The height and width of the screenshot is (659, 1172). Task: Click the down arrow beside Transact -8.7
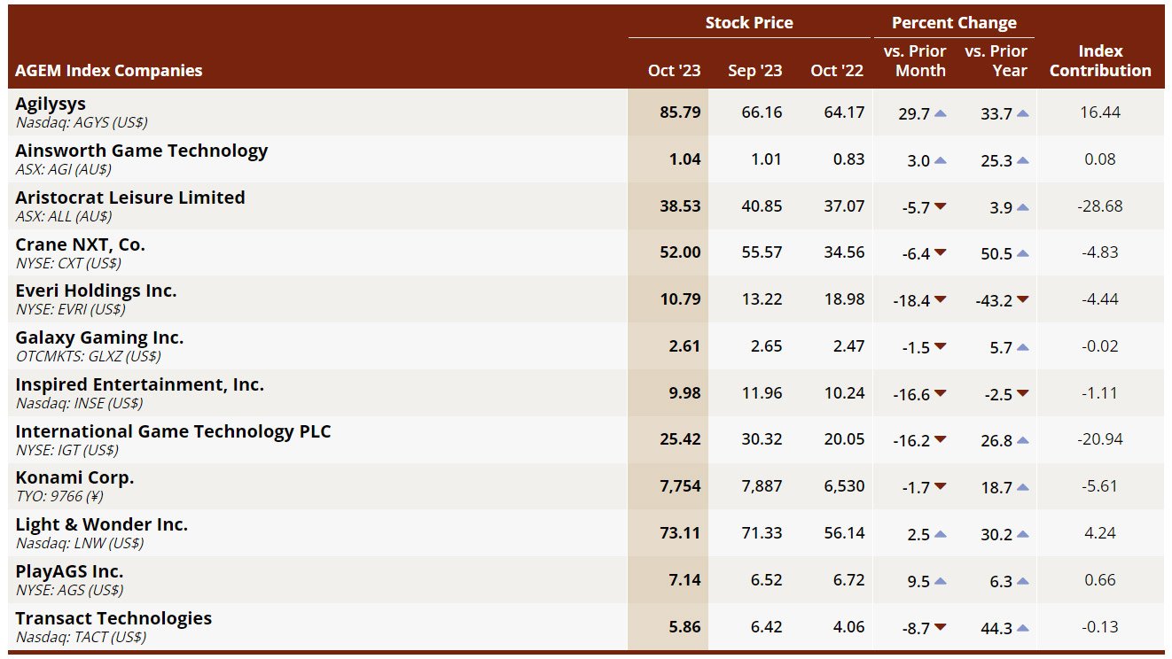coord(941,627)
